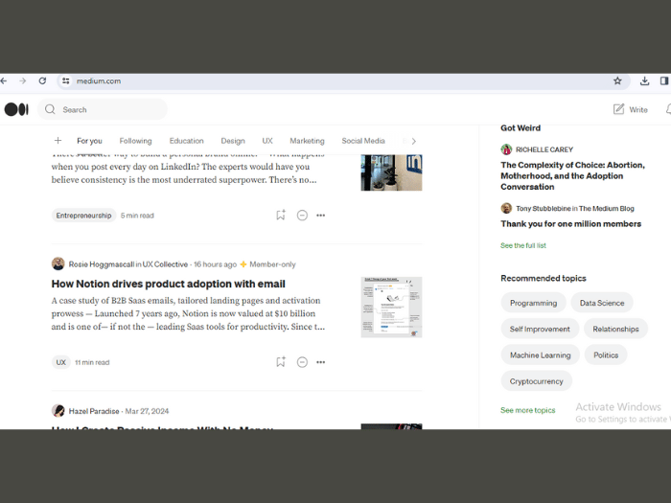
Task: Show less like the Notion story
Action: 302,362
